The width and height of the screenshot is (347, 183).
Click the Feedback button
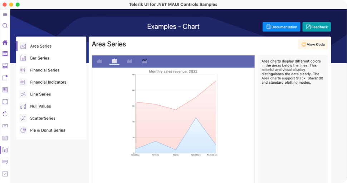point(317,27)
